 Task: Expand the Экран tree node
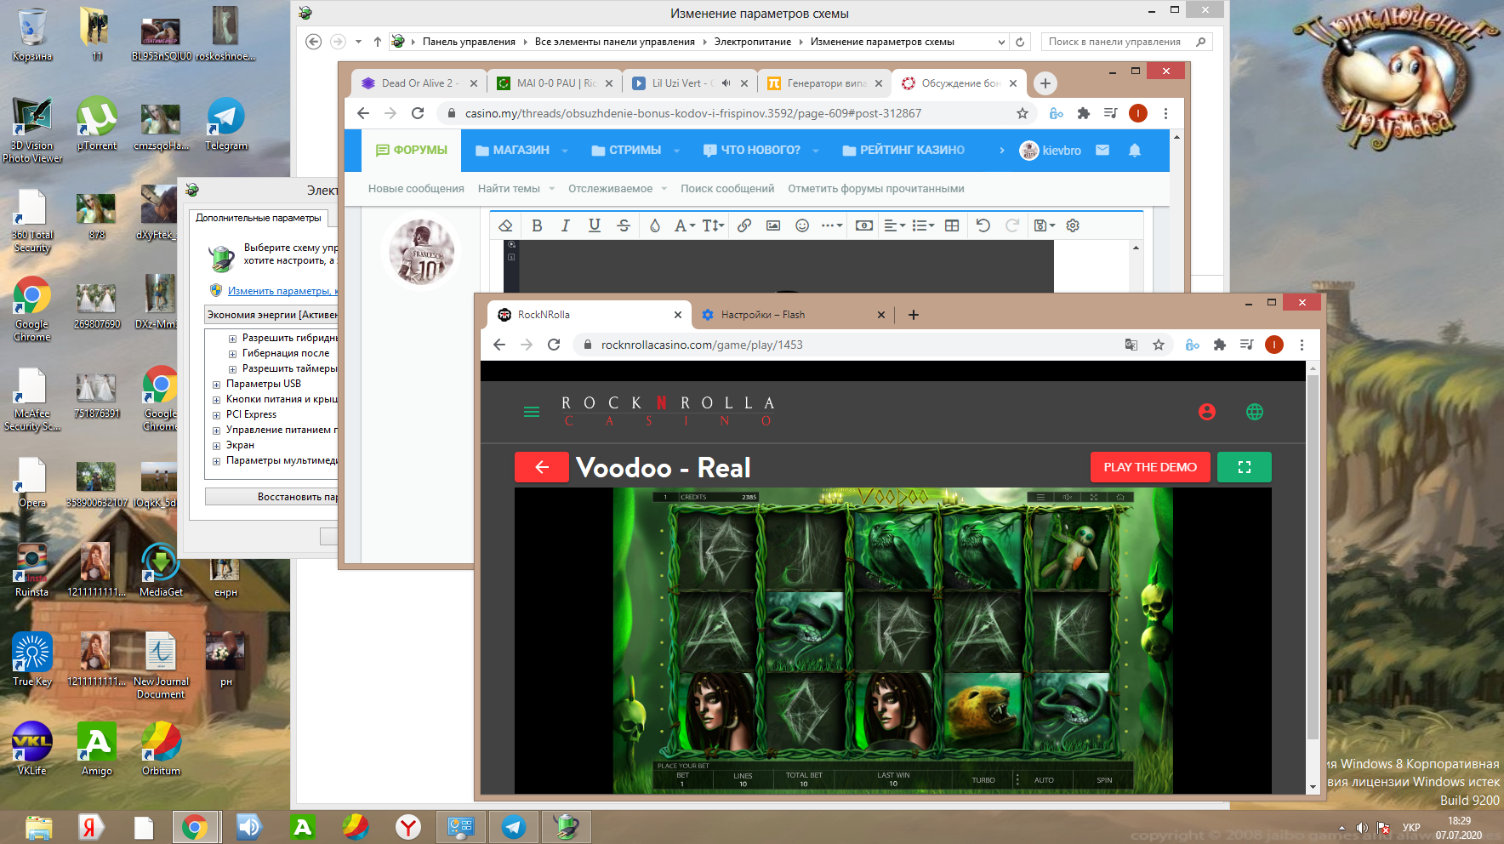tap(217, 446)
